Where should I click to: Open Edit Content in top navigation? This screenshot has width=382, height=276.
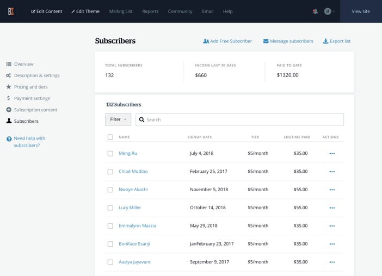[x=47, y=11]
